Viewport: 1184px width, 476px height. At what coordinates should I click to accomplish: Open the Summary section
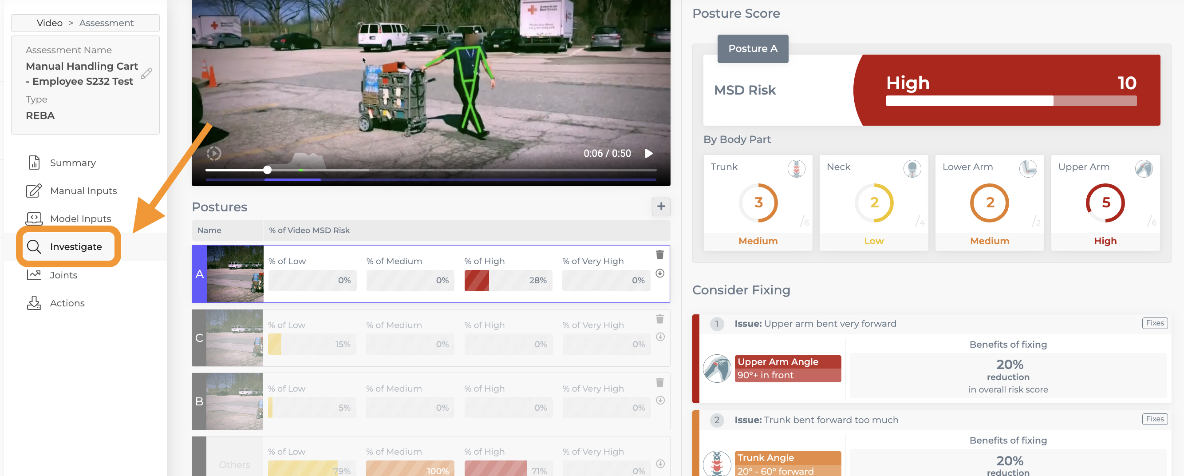(73, 163)
